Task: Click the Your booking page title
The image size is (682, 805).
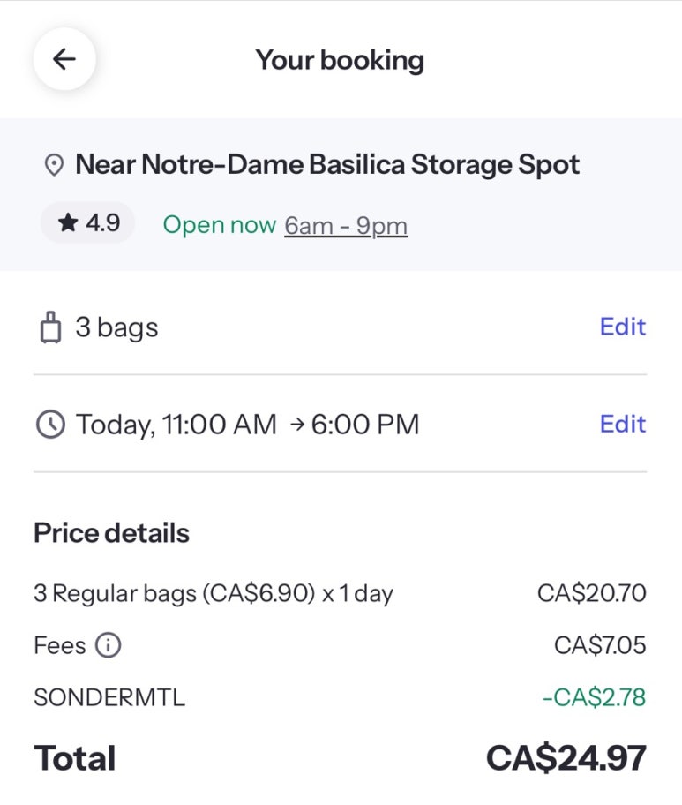Action: tap(340, 61)
